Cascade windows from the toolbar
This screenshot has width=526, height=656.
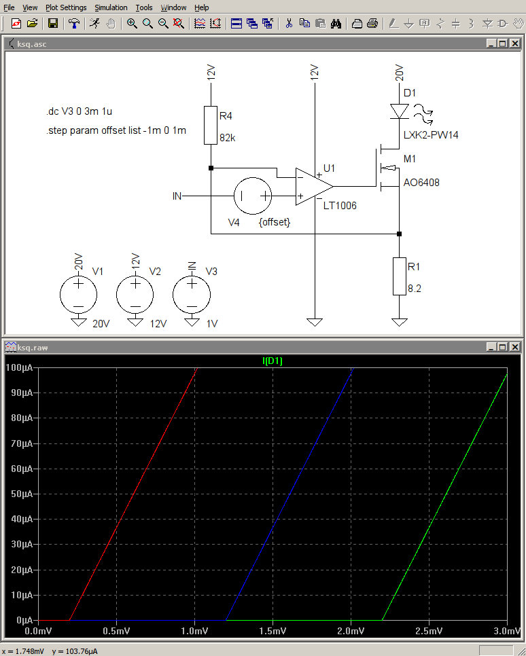pos(252,23)
